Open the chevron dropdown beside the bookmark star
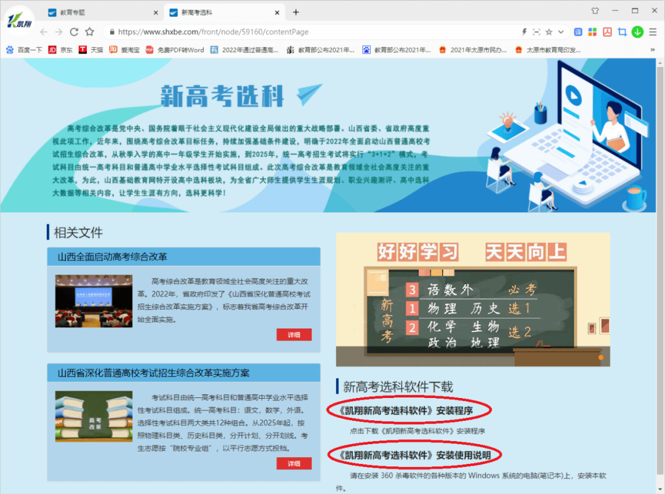Screen dimensions: 665x494 click(560, 31)
